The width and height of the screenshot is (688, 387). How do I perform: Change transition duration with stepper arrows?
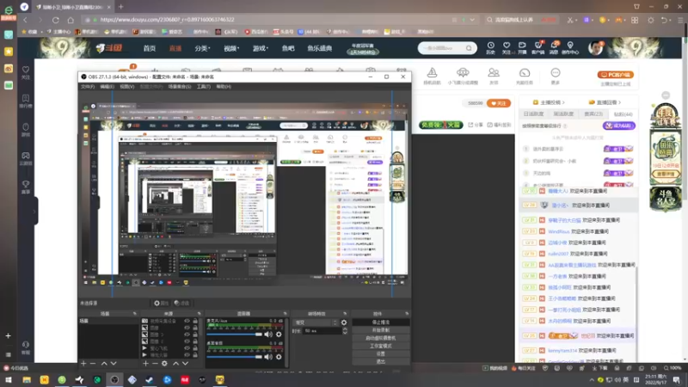[x=345, y=331]
